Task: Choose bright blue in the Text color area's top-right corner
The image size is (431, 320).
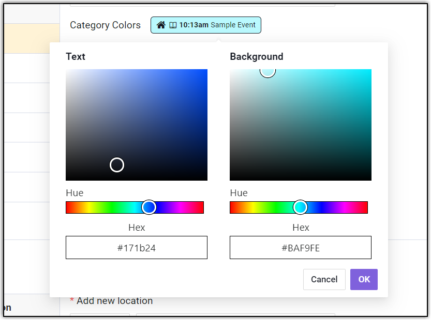Action: coord(205,71)
